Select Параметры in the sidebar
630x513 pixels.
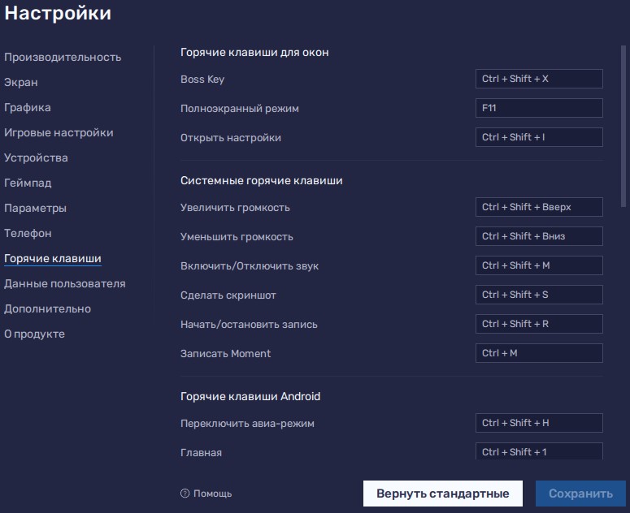(35, 208)
